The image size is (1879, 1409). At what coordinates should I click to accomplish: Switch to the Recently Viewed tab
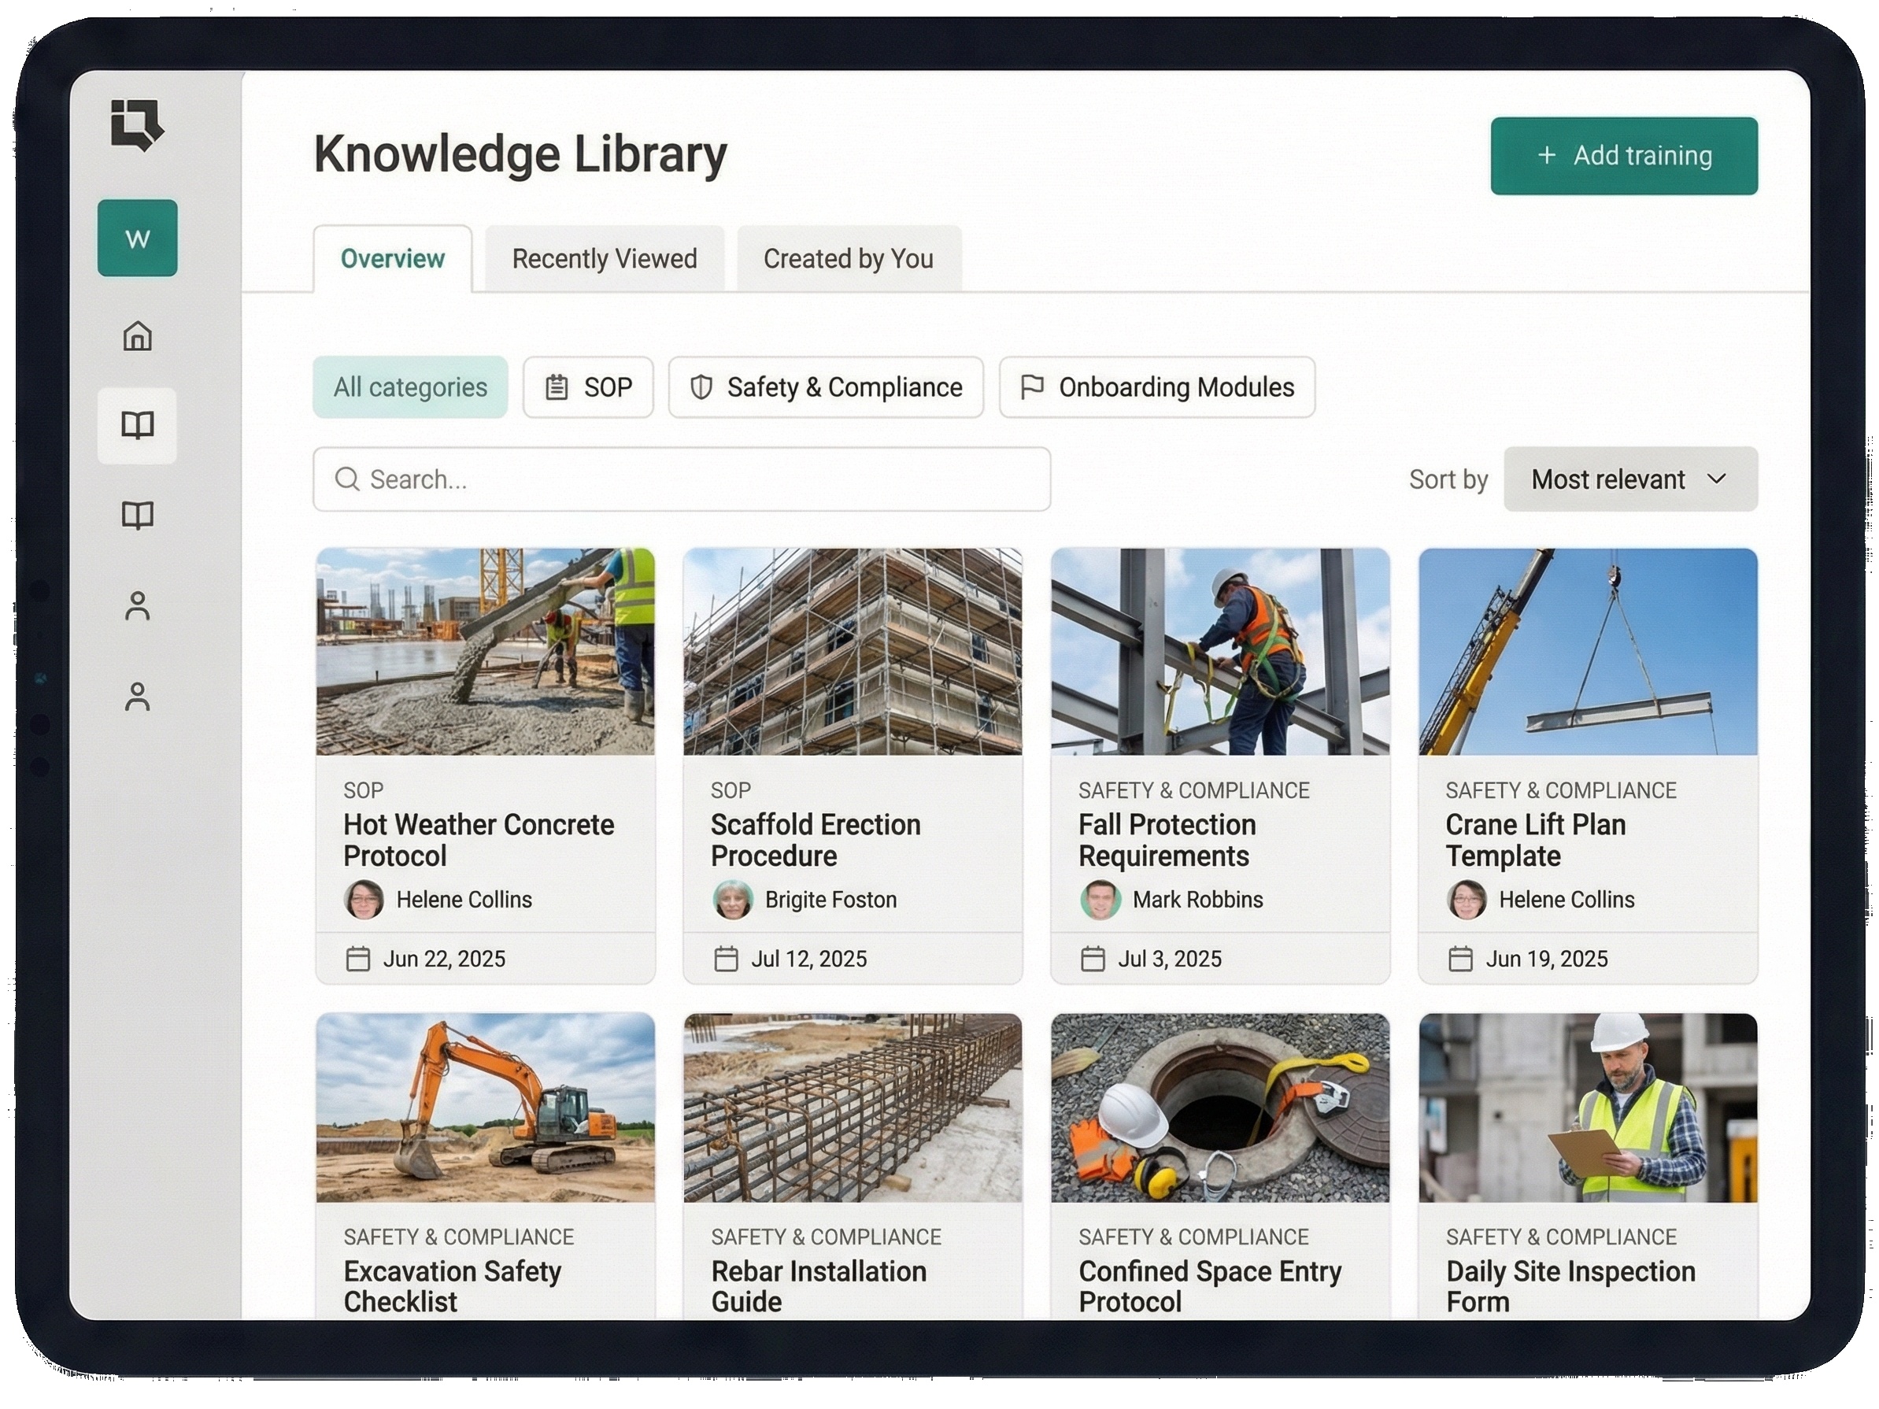pyautogui.click(x=603, y=258)
